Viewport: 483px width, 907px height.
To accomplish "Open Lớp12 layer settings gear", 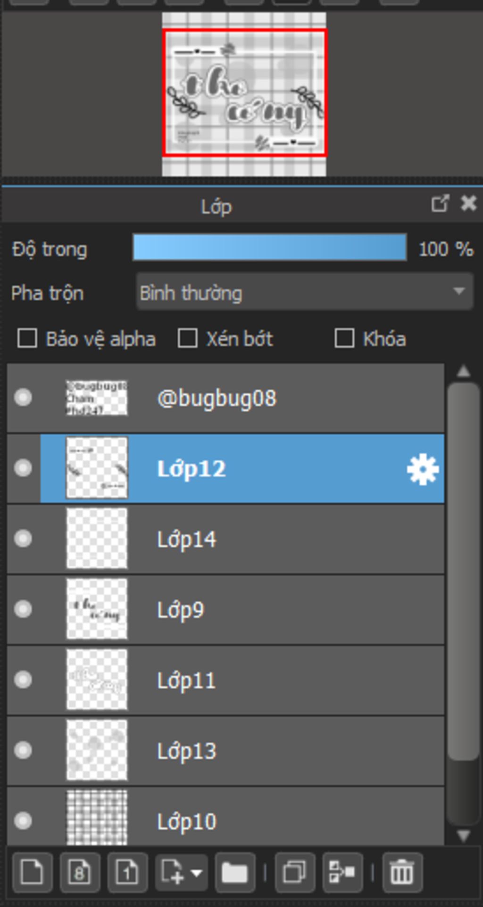I will [x=423, y=469].
